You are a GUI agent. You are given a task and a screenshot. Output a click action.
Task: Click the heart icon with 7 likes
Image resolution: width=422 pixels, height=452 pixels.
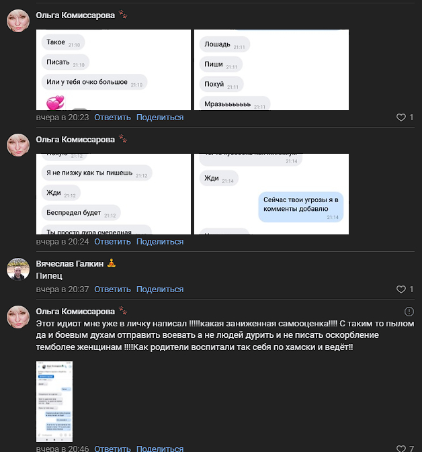coord(401,448)
